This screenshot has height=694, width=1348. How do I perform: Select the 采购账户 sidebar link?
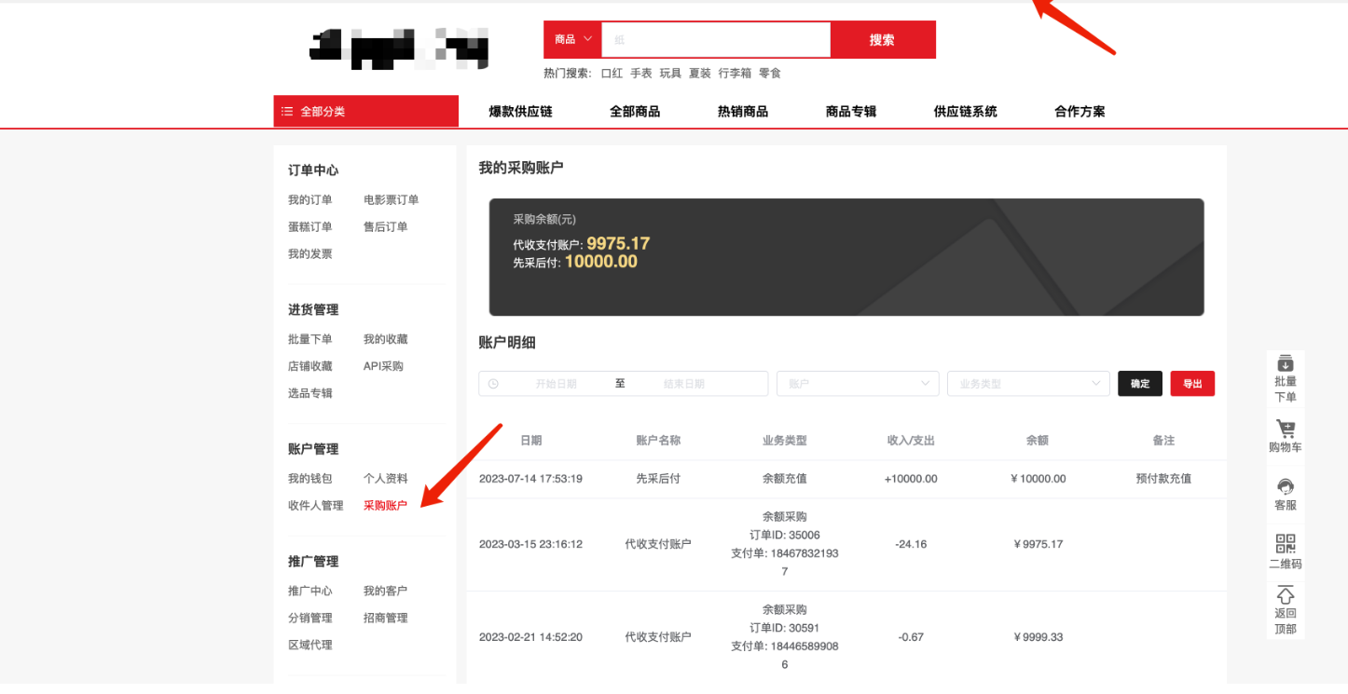point(385,506)
